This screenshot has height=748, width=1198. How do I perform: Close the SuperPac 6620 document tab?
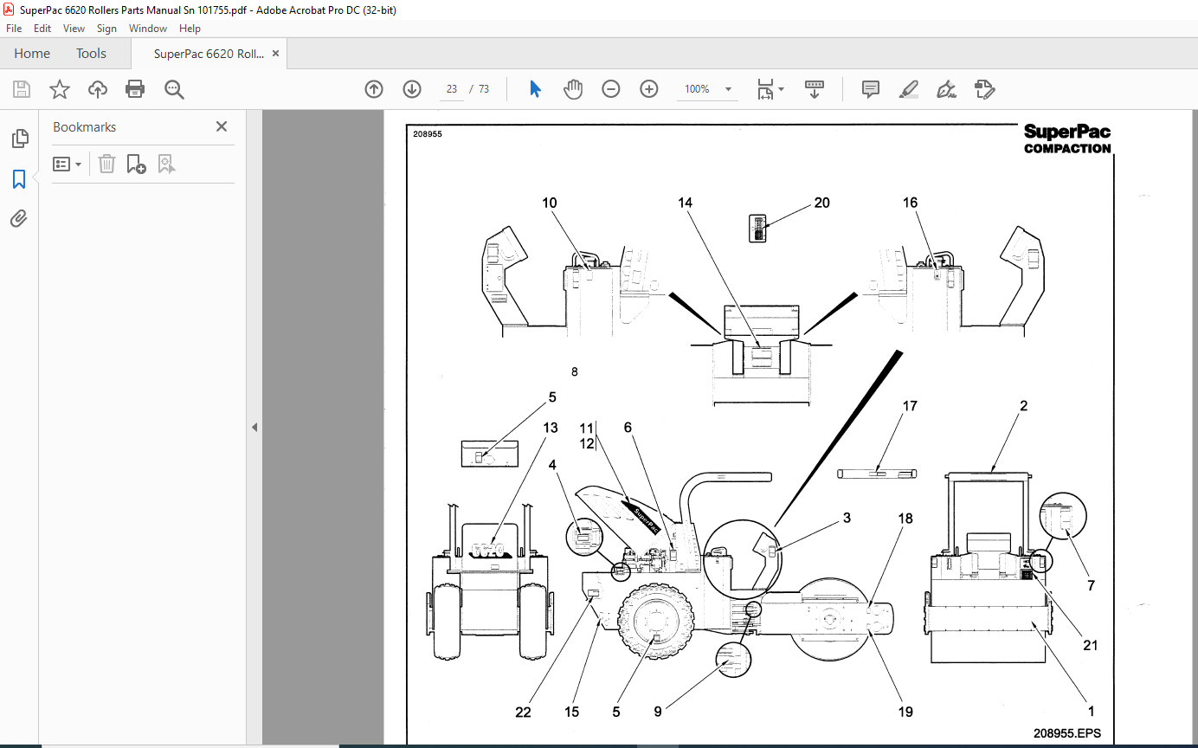275,54
